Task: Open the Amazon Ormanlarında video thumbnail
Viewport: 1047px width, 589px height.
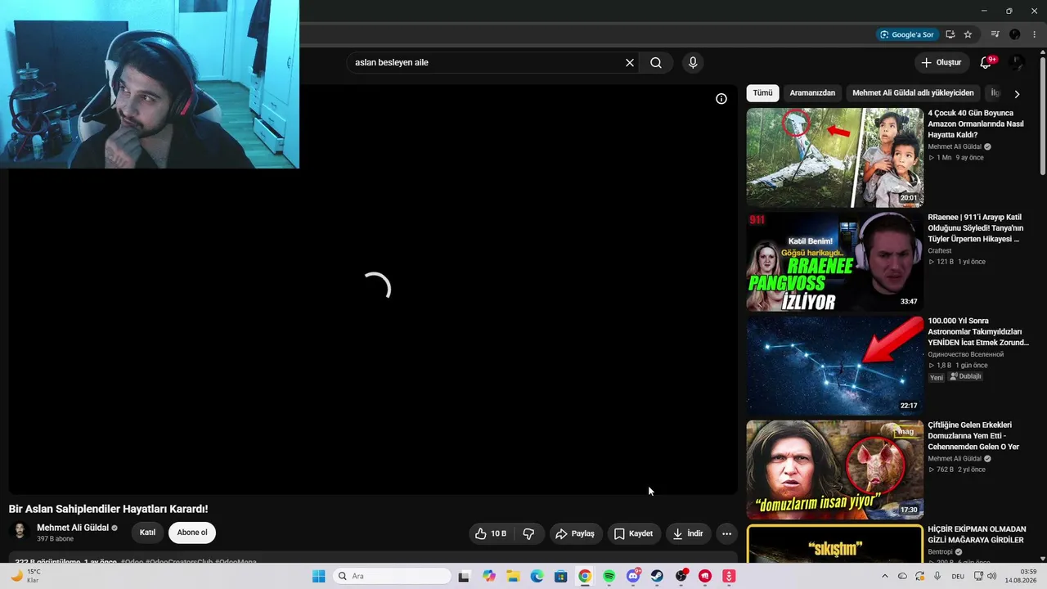Action: click(834, 158)
